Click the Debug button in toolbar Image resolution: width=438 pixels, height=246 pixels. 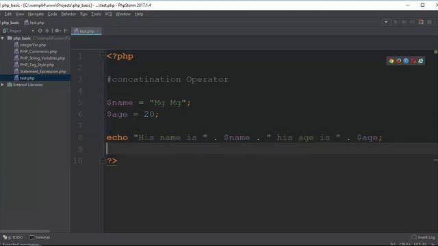pos(404,22)
